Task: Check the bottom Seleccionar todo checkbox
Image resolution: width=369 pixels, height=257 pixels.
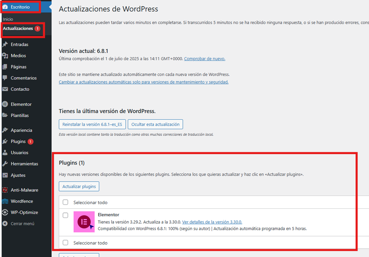Action: click(65, 243)
